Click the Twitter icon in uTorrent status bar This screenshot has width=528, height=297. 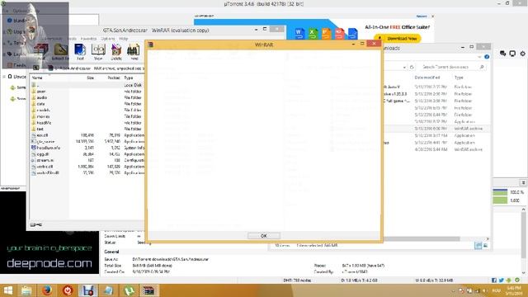[x=502, y=280]
